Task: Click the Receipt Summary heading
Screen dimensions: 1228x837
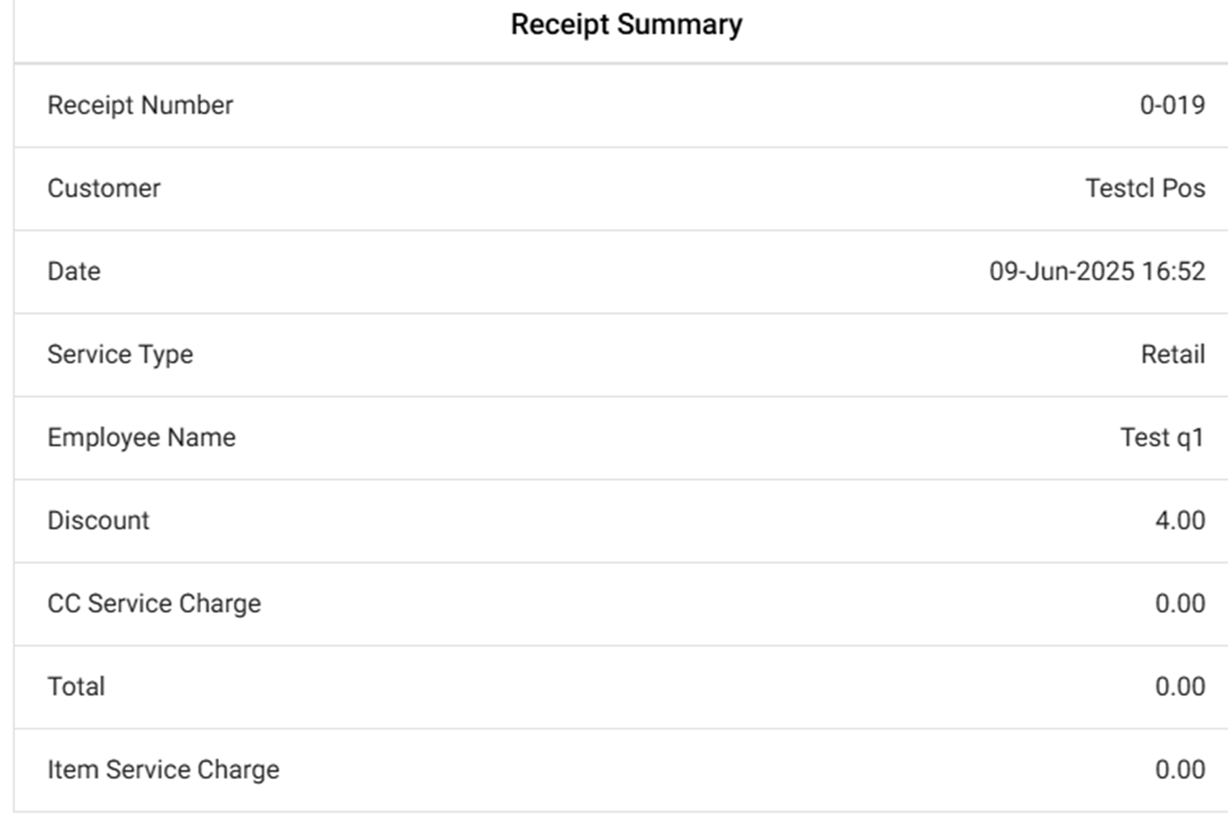Action: tap(626, 25)
